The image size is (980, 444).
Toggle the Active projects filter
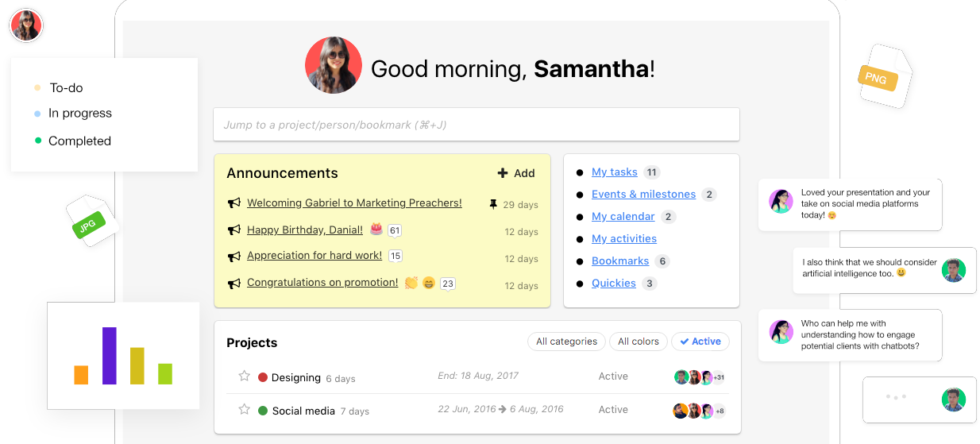pos(700,342)
